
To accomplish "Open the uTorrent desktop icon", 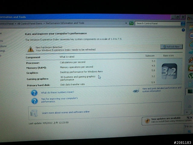I will coord(191,76).
